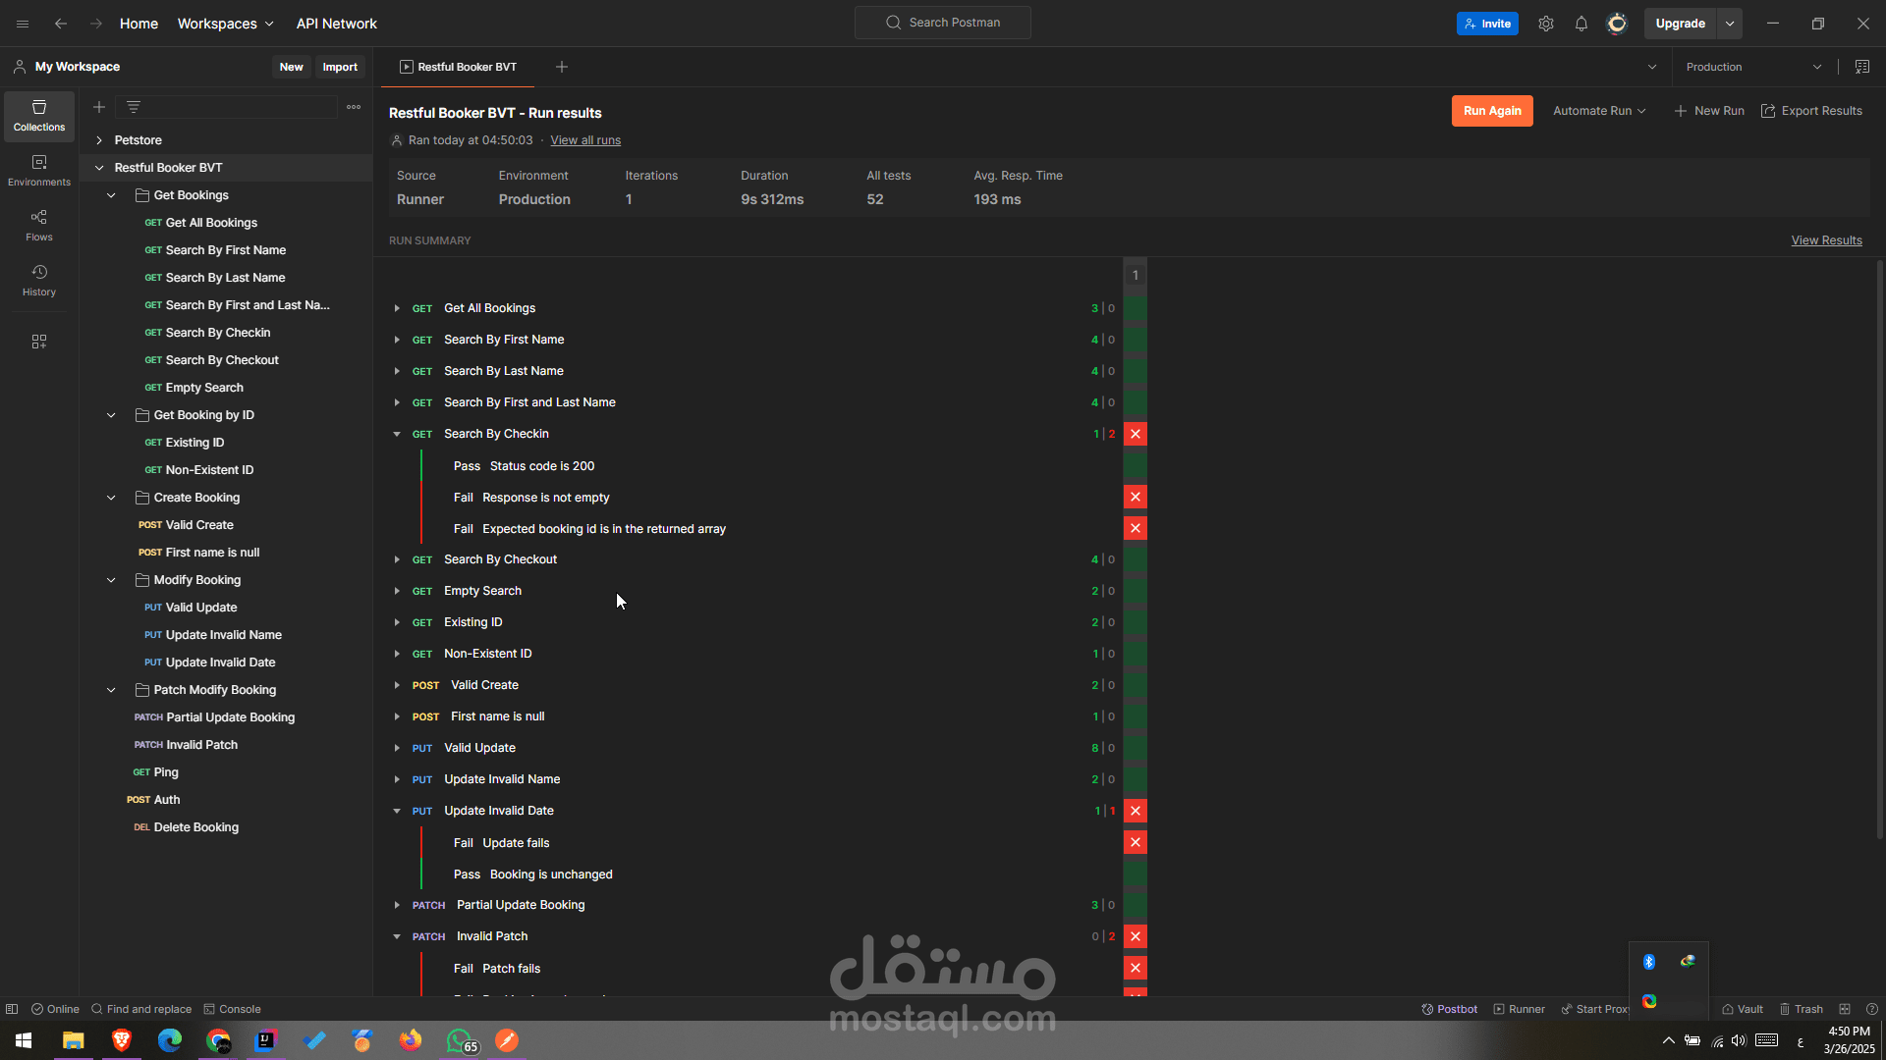Open File Explorer from the taskbar
1886x1060 pixels.
coord(74,1040)
